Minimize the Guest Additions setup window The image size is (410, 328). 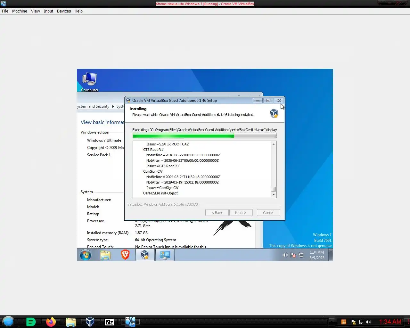(258, 101)
